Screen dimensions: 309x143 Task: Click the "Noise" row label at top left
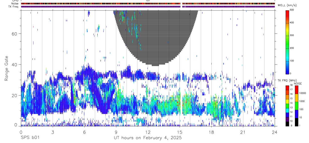[x=15, y=4]
